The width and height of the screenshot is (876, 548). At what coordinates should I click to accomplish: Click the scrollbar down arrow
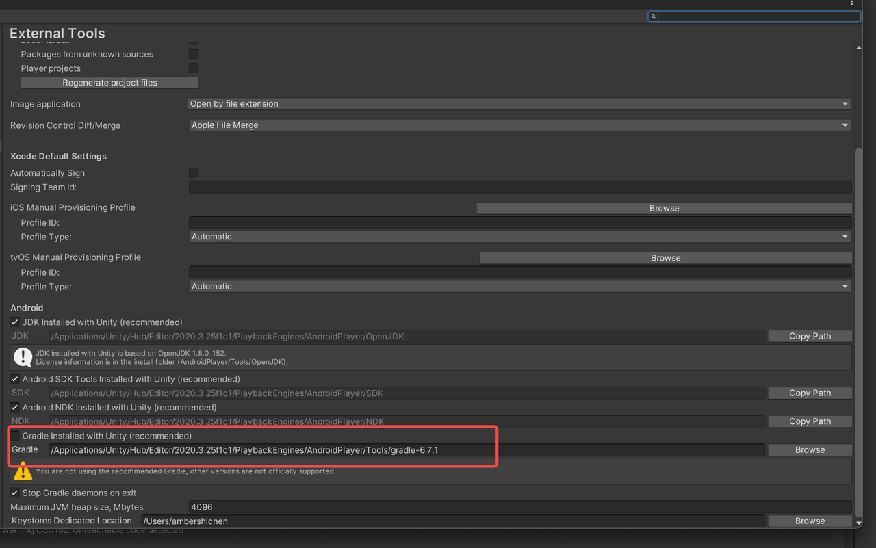859,523
